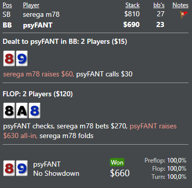
Task: Open the Notes column header
Action: point(180,5)
